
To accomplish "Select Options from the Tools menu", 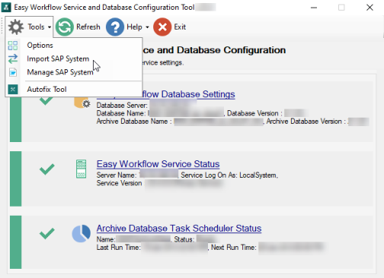I will coord(74,46).
